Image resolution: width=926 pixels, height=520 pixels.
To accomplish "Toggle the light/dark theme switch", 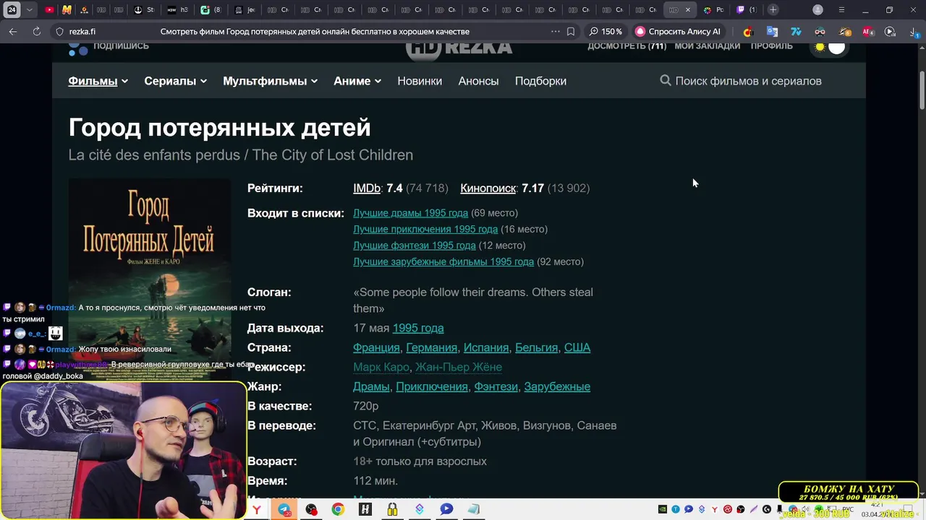I will (x=830, y=48).
